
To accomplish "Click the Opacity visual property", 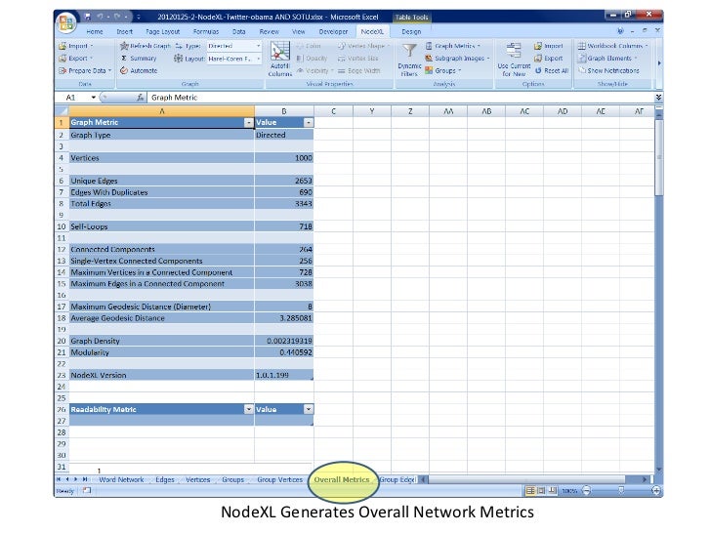I will tap(312, 58).
